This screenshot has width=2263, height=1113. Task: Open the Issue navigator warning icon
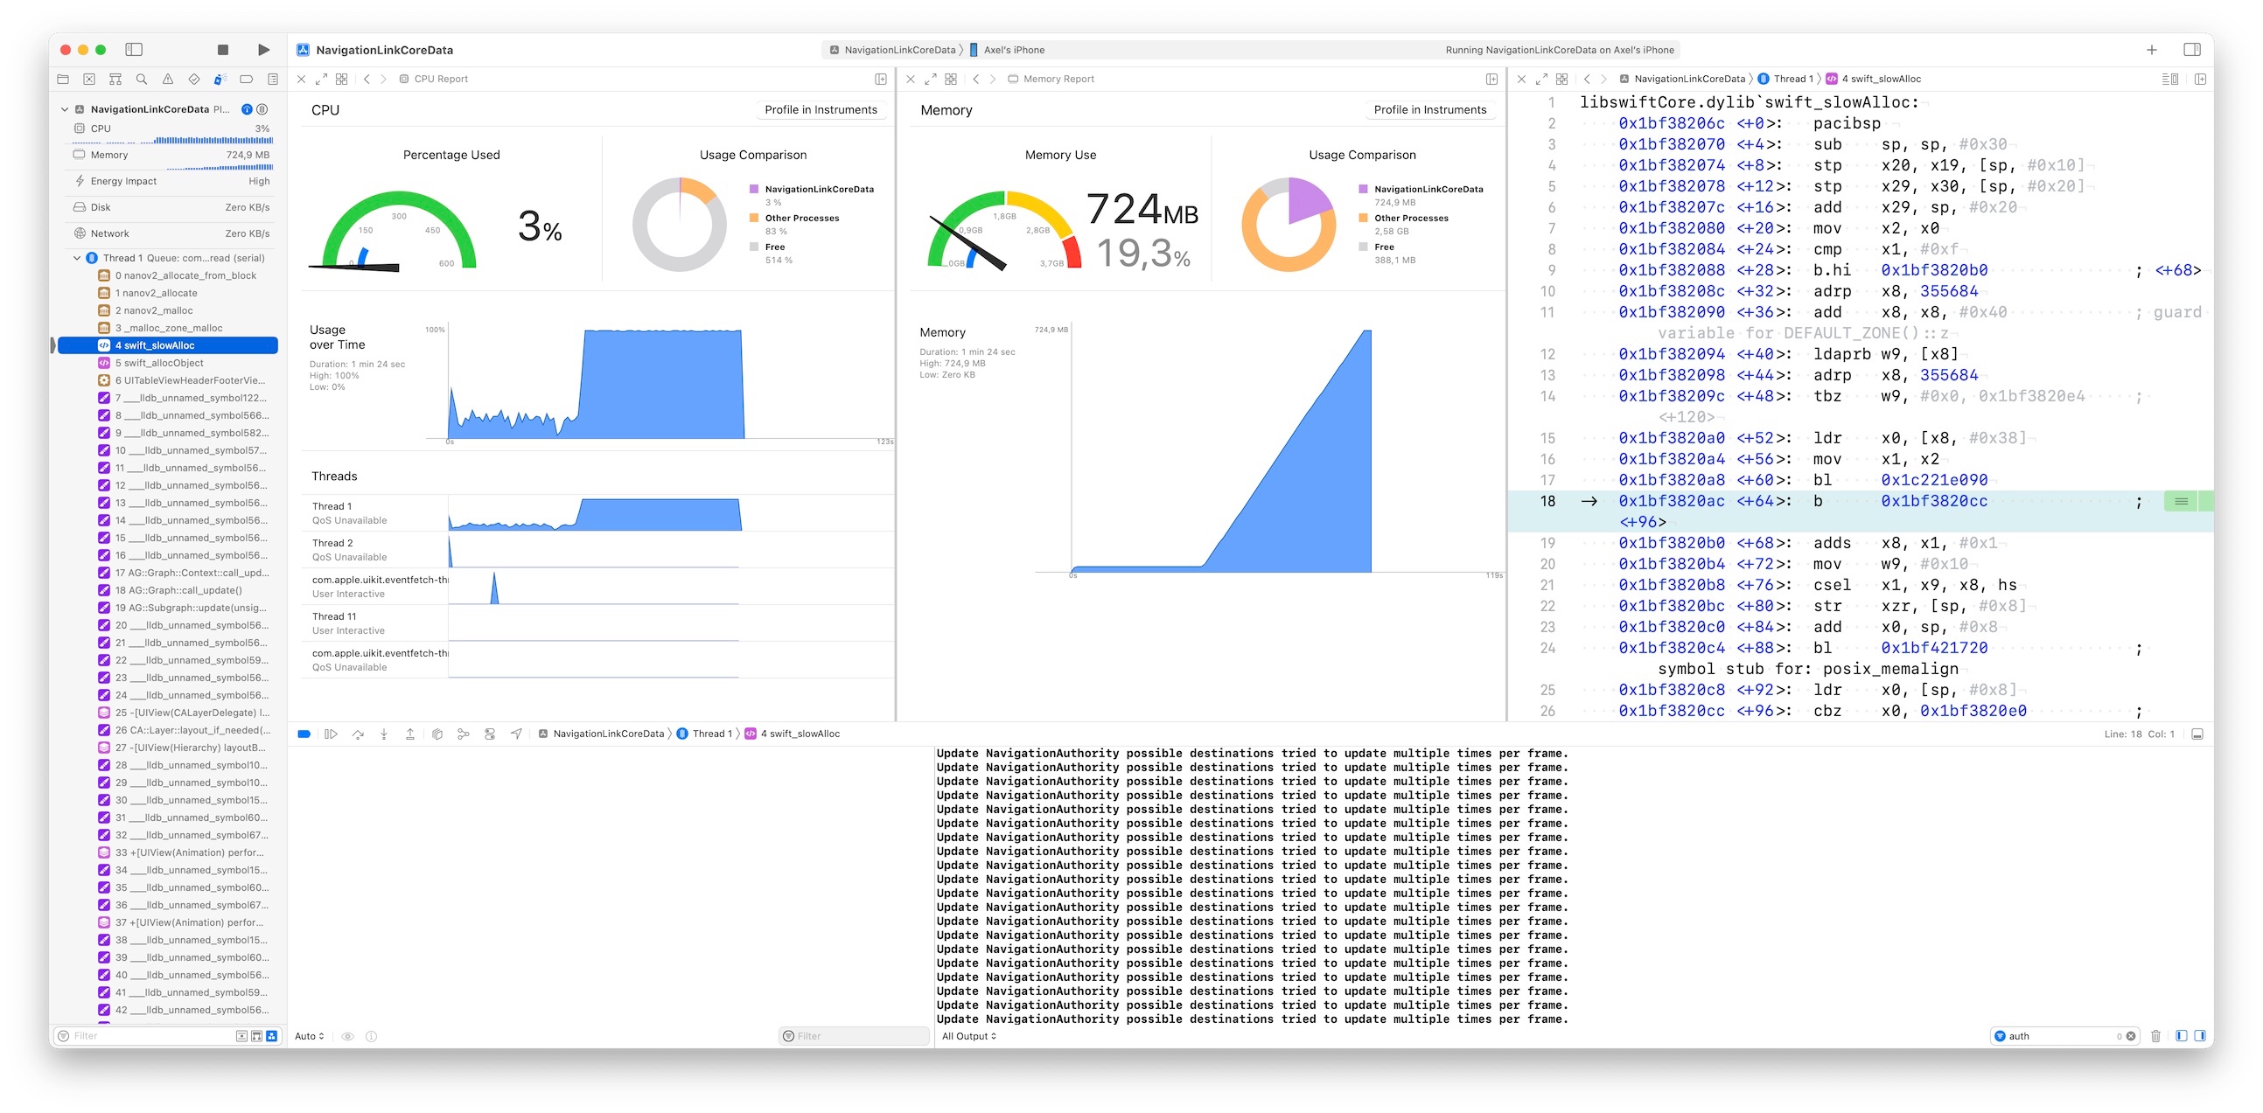(x=168, y=79)
